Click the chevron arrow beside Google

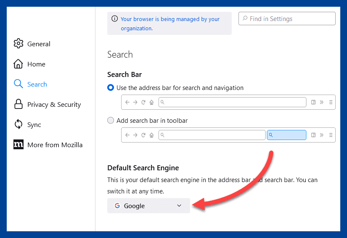[x=179, y=206]
